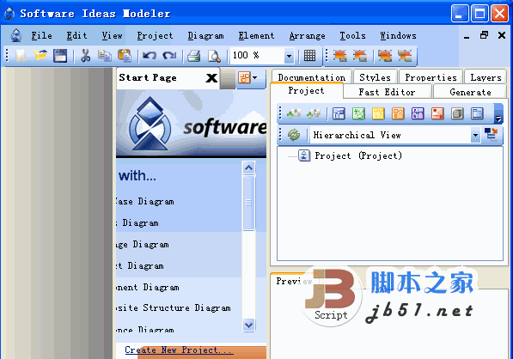Toggle the grid display icon
Viewport: 513px width, 359px height.
[x=309, y=56]
